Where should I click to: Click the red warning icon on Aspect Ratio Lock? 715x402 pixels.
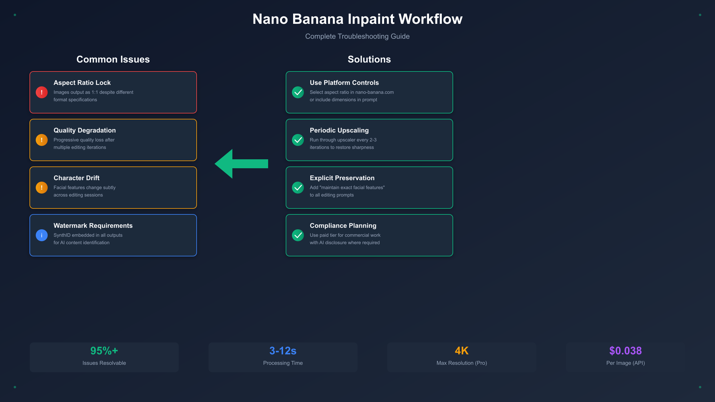42,92
